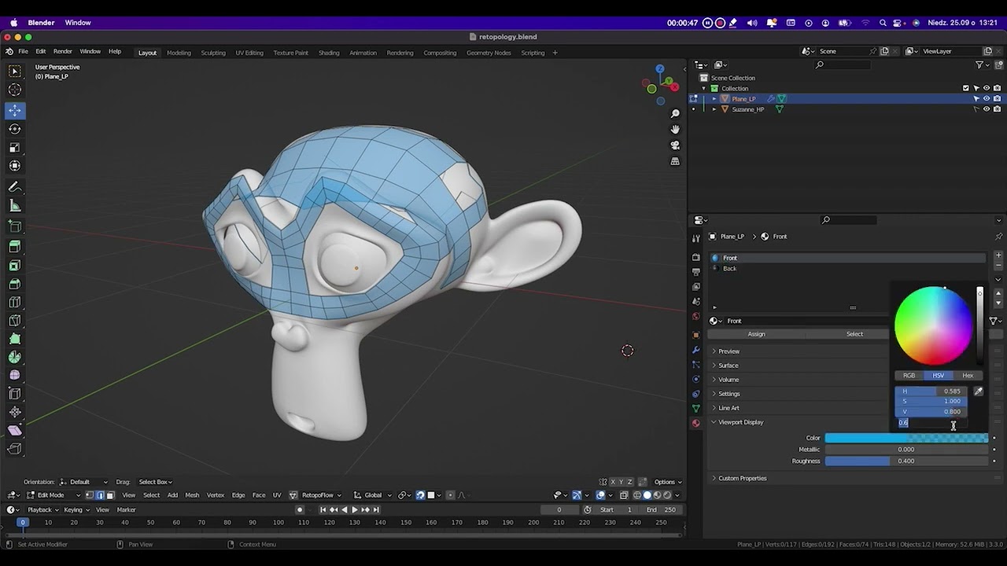Select the Annotate tool
Image resolution: width=1007 pixels, height=566 pixels.
click(x=14, y=187)
